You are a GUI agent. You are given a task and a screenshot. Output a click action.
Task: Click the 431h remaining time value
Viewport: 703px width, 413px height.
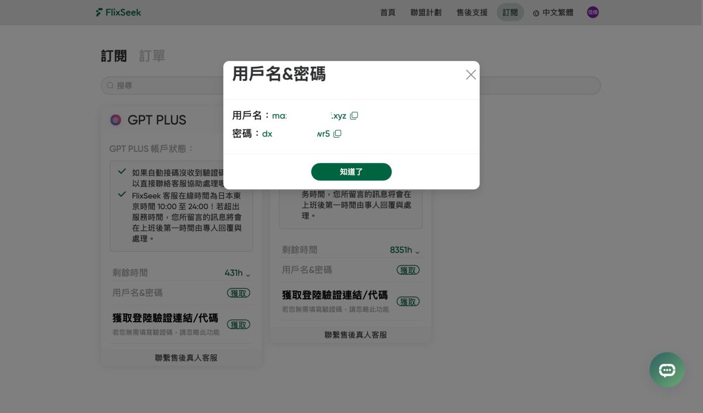[233, 273]
